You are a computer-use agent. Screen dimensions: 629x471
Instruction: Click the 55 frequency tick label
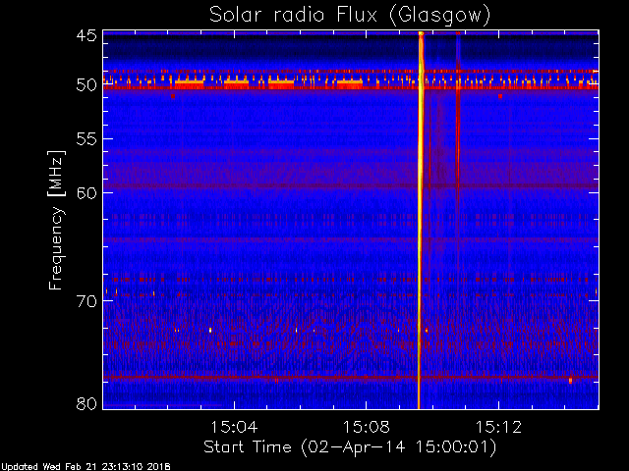click(x=86, y=139)
